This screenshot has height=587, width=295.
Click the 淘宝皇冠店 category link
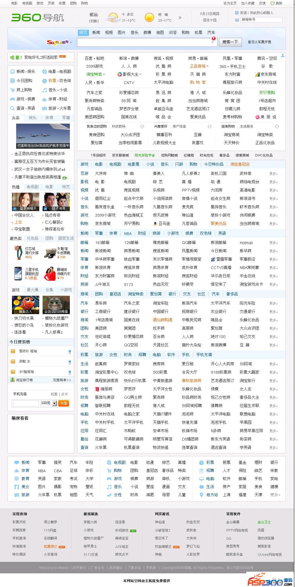click(240, 164)
